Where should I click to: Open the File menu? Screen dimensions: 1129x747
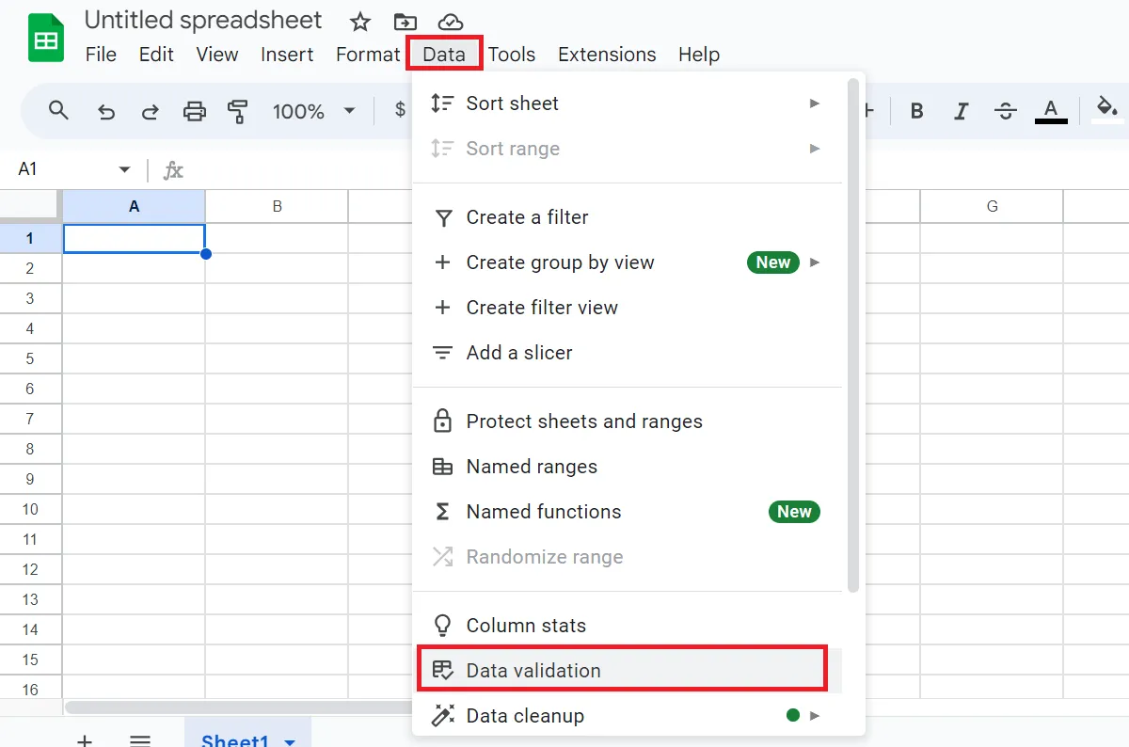pyautogui.click(x=101, y=55)
